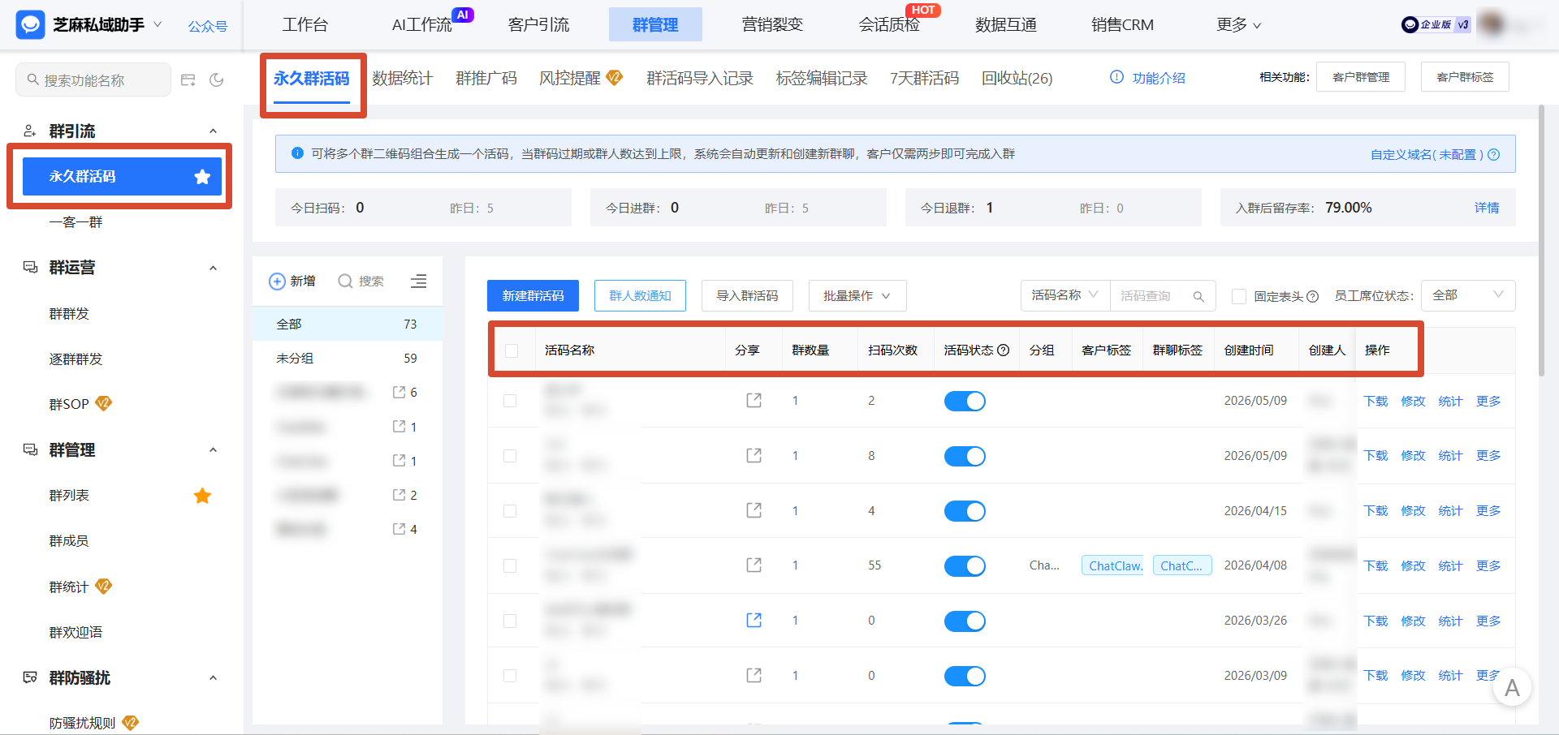Collapse the 群引流 sidebar section
Viewport: 1559px width, 735px height.
(x=213, y=131)
